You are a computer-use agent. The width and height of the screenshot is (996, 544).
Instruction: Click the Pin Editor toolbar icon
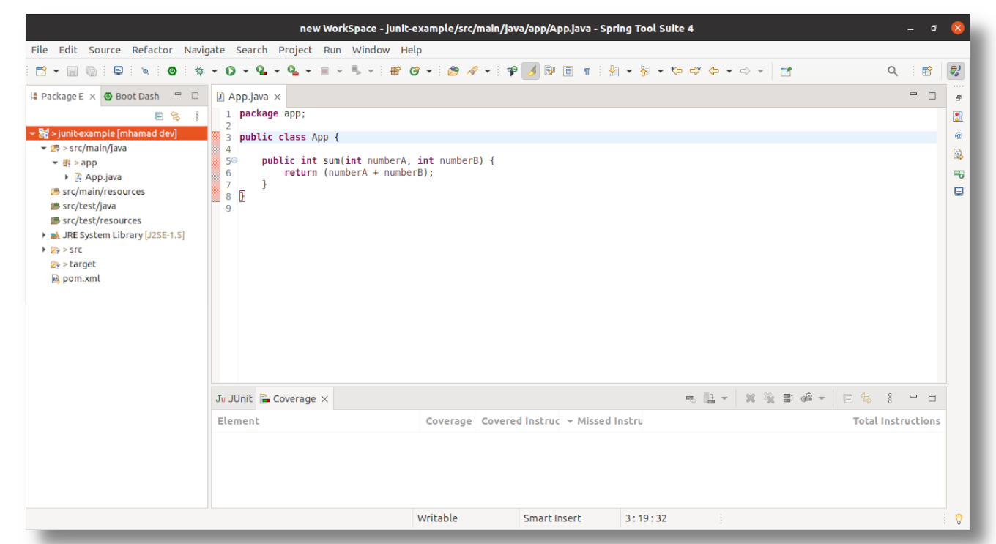(786, 71)
